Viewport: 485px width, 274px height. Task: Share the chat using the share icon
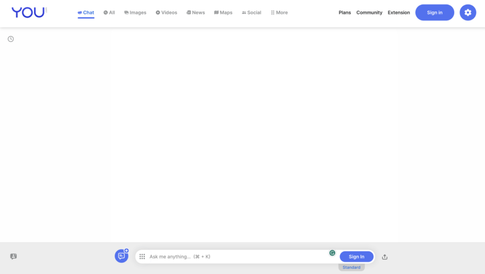[385, 257]
